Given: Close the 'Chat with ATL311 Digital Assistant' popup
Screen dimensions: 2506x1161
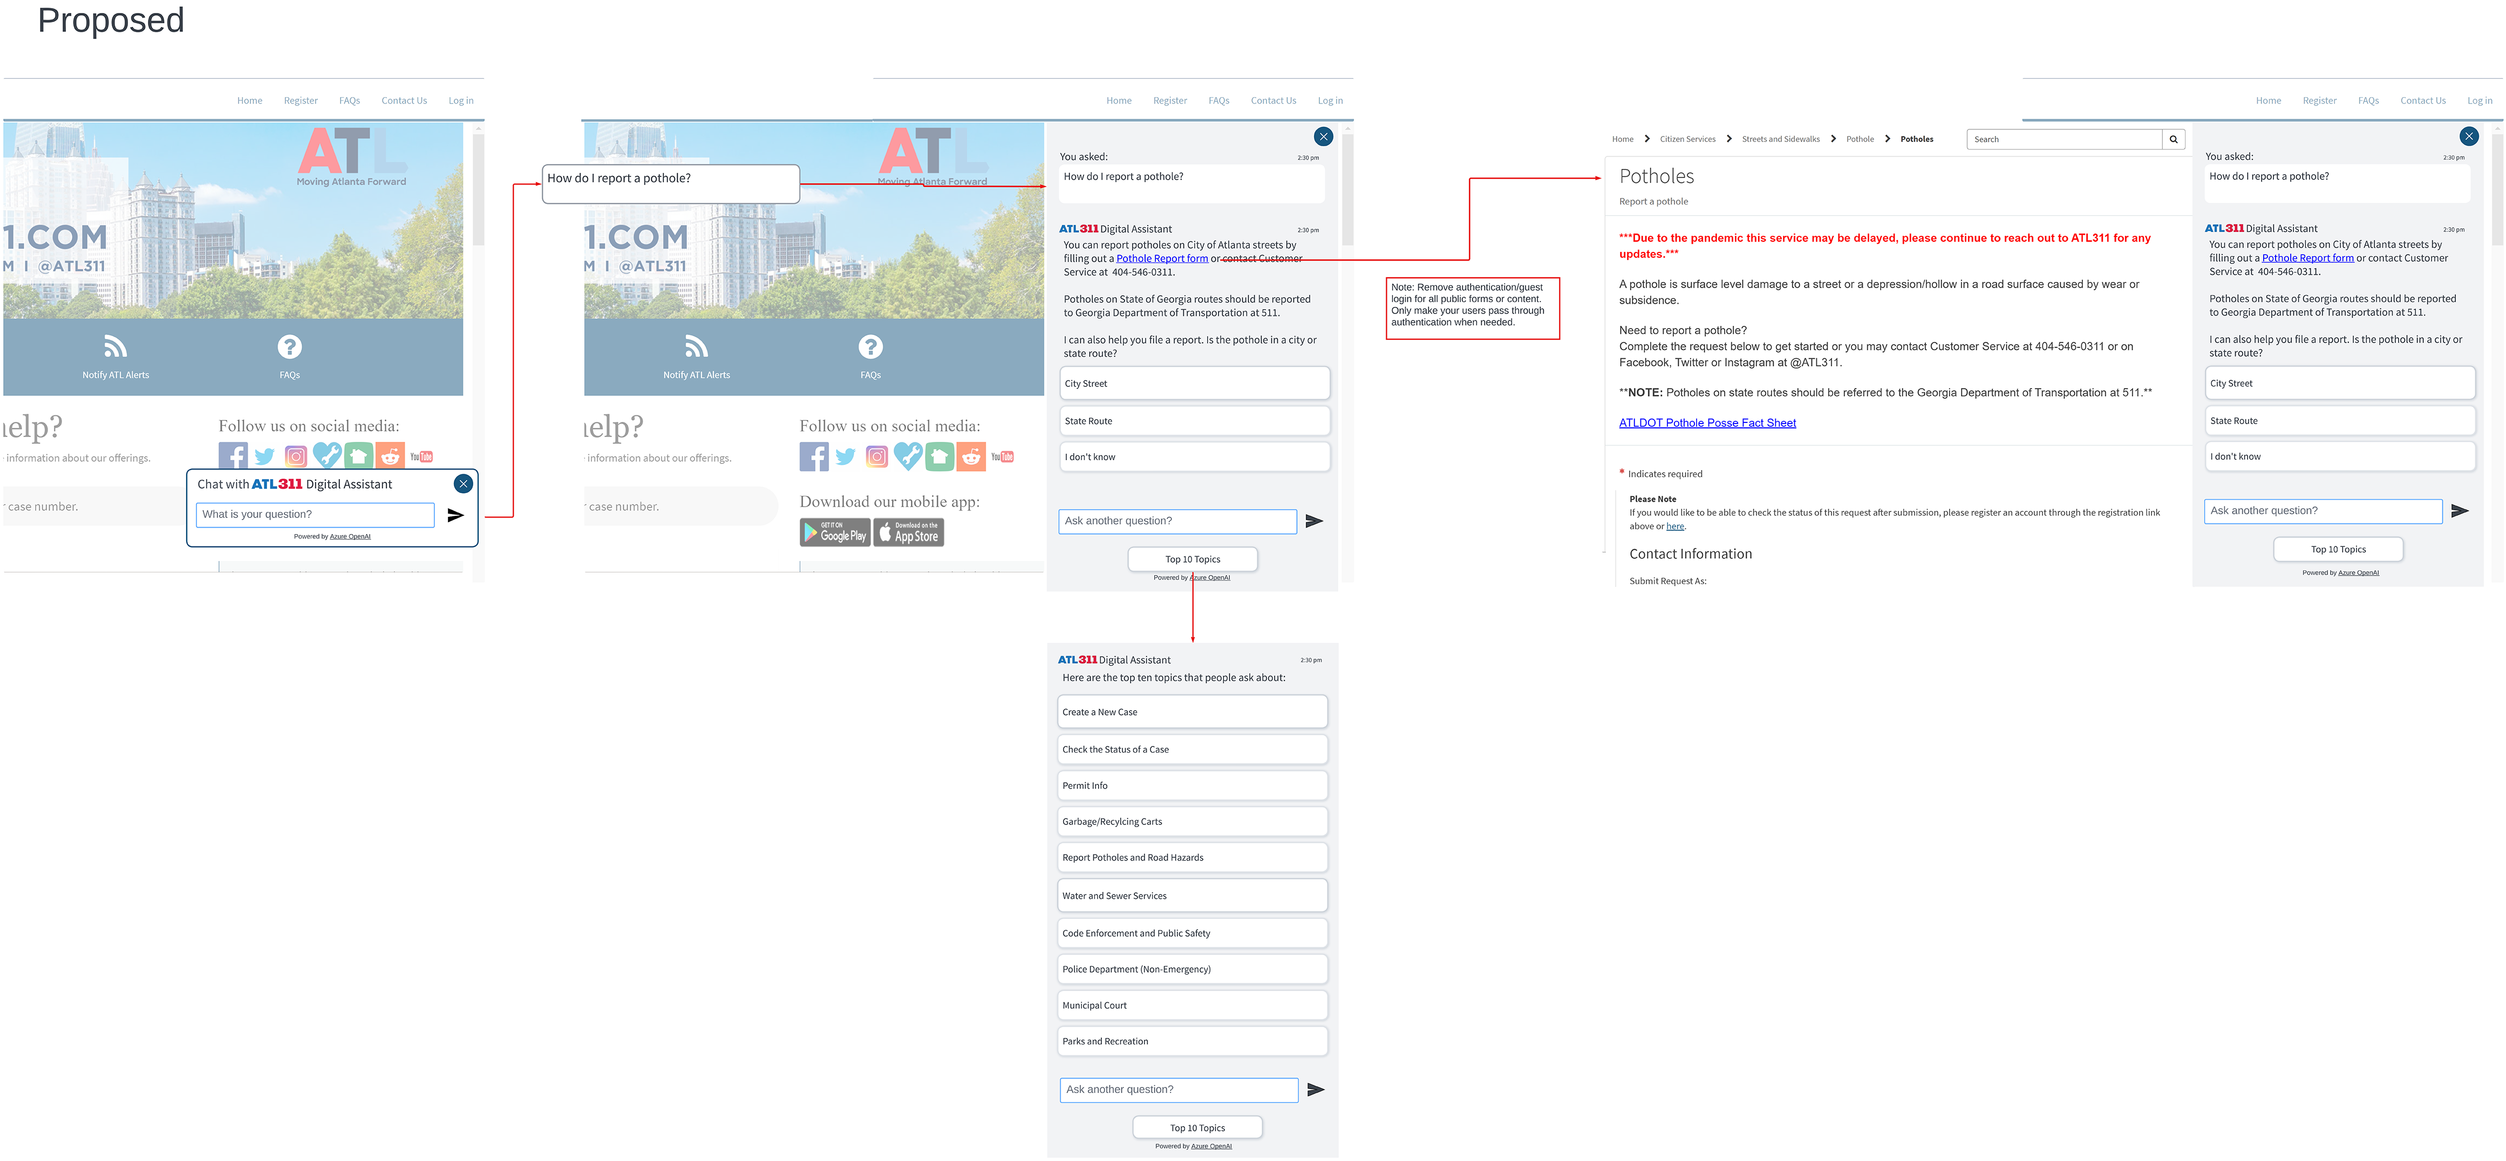Looking at the screenshot, I should click(463, 484).
